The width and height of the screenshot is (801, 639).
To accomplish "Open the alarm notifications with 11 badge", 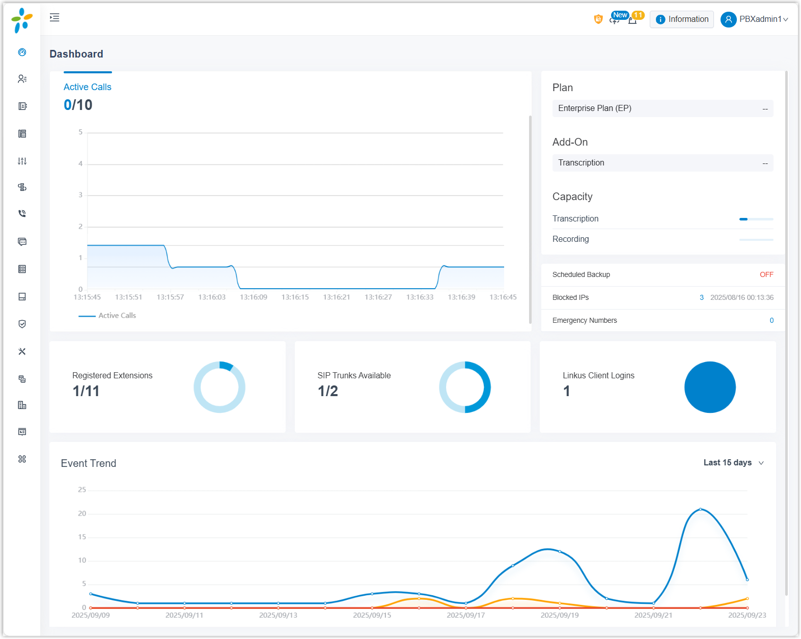I will 632,20.
